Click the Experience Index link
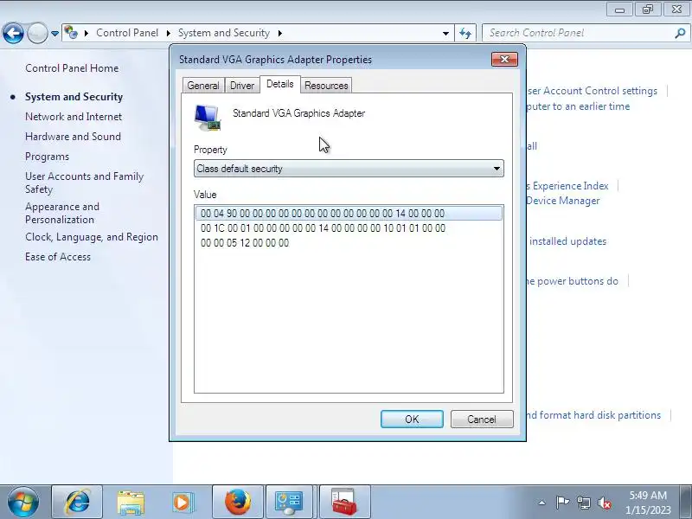The height and width of the screenshot is (519, 692). (x=567, y=186)
